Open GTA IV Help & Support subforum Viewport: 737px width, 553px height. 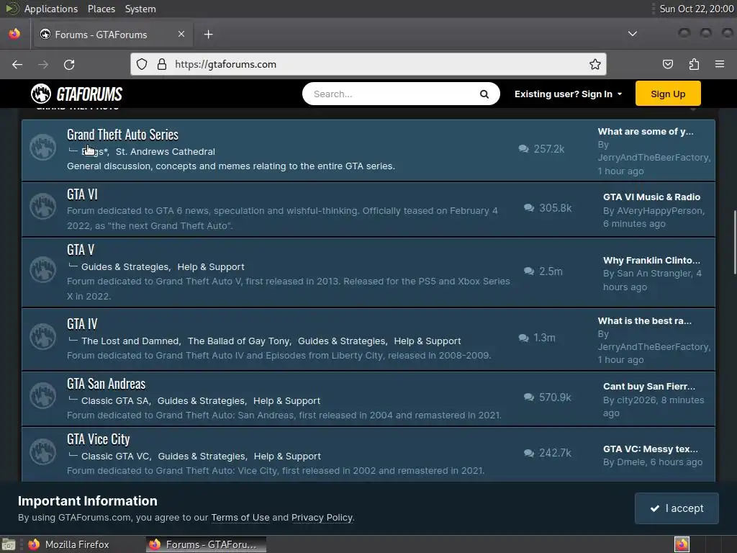[x=428, y=341]
